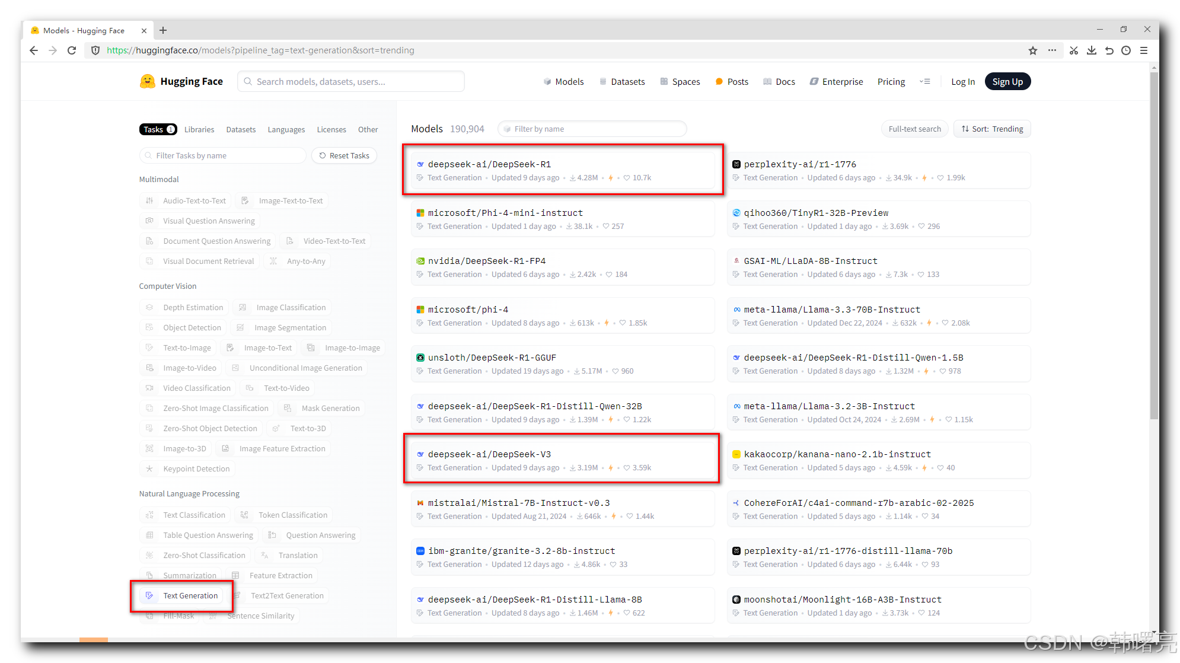Viewport: 1180px width, 663px height.
Task: Switch to the Libraries filter tab
Action: click(199, 129)
